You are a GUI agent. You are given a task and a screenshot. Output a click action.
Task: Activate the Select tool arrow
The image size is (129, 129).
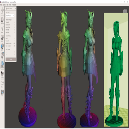coord(2,29)
